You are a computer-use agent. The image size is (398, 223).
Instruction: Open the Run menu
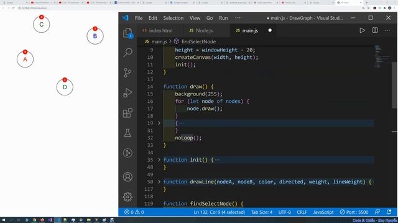[x=223, y=18]
